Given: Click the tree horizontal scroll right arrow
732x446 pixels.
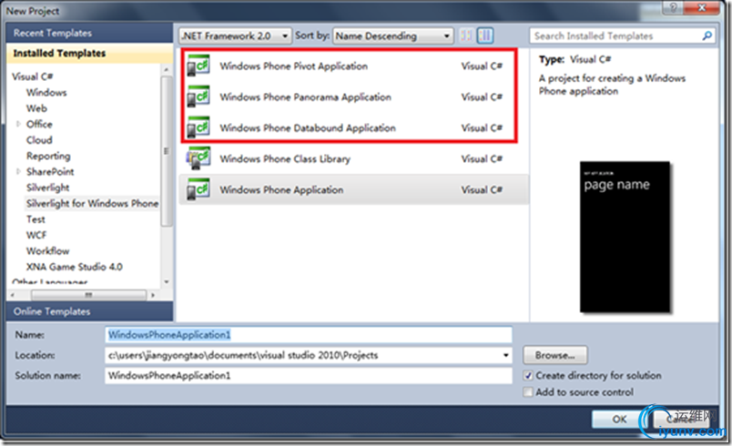Looking at the screenshot, I should tap(153, 295).
